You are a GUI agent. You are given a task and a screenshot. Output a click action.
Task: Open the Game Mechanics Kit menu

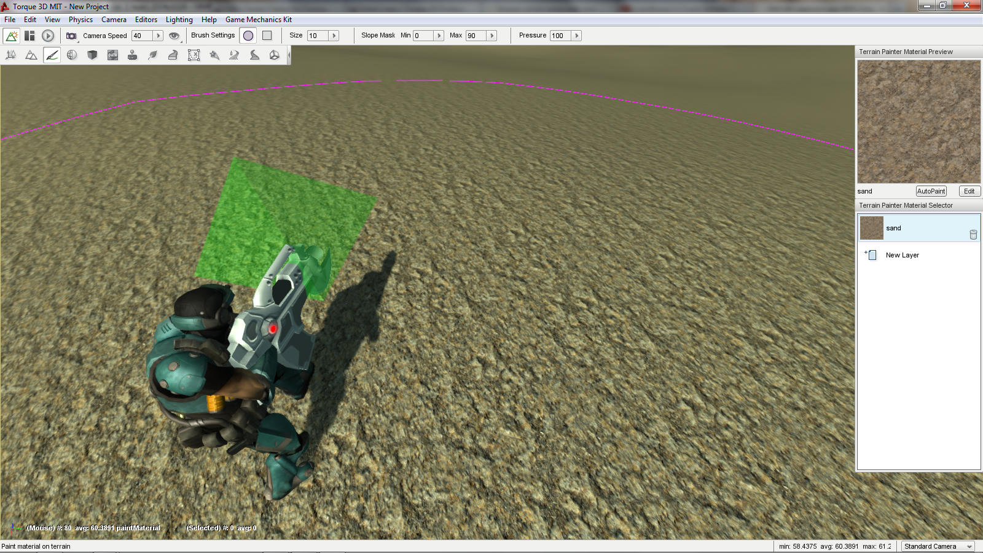pyautogui.click(x=258, y=20)
